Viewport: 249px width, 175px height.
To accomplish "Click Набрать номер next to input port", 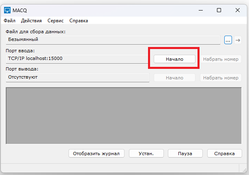I will 221,59.
